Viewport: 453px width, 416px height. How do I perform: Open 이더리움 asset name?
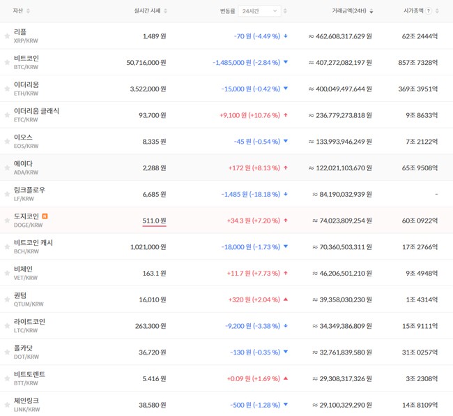click(26, 84)
